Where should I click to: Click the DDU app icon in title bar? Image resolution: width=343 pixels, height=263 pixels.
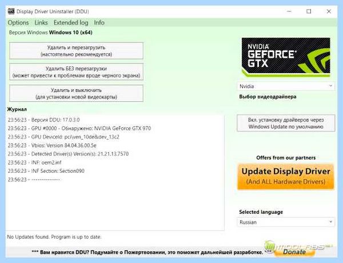11,11
